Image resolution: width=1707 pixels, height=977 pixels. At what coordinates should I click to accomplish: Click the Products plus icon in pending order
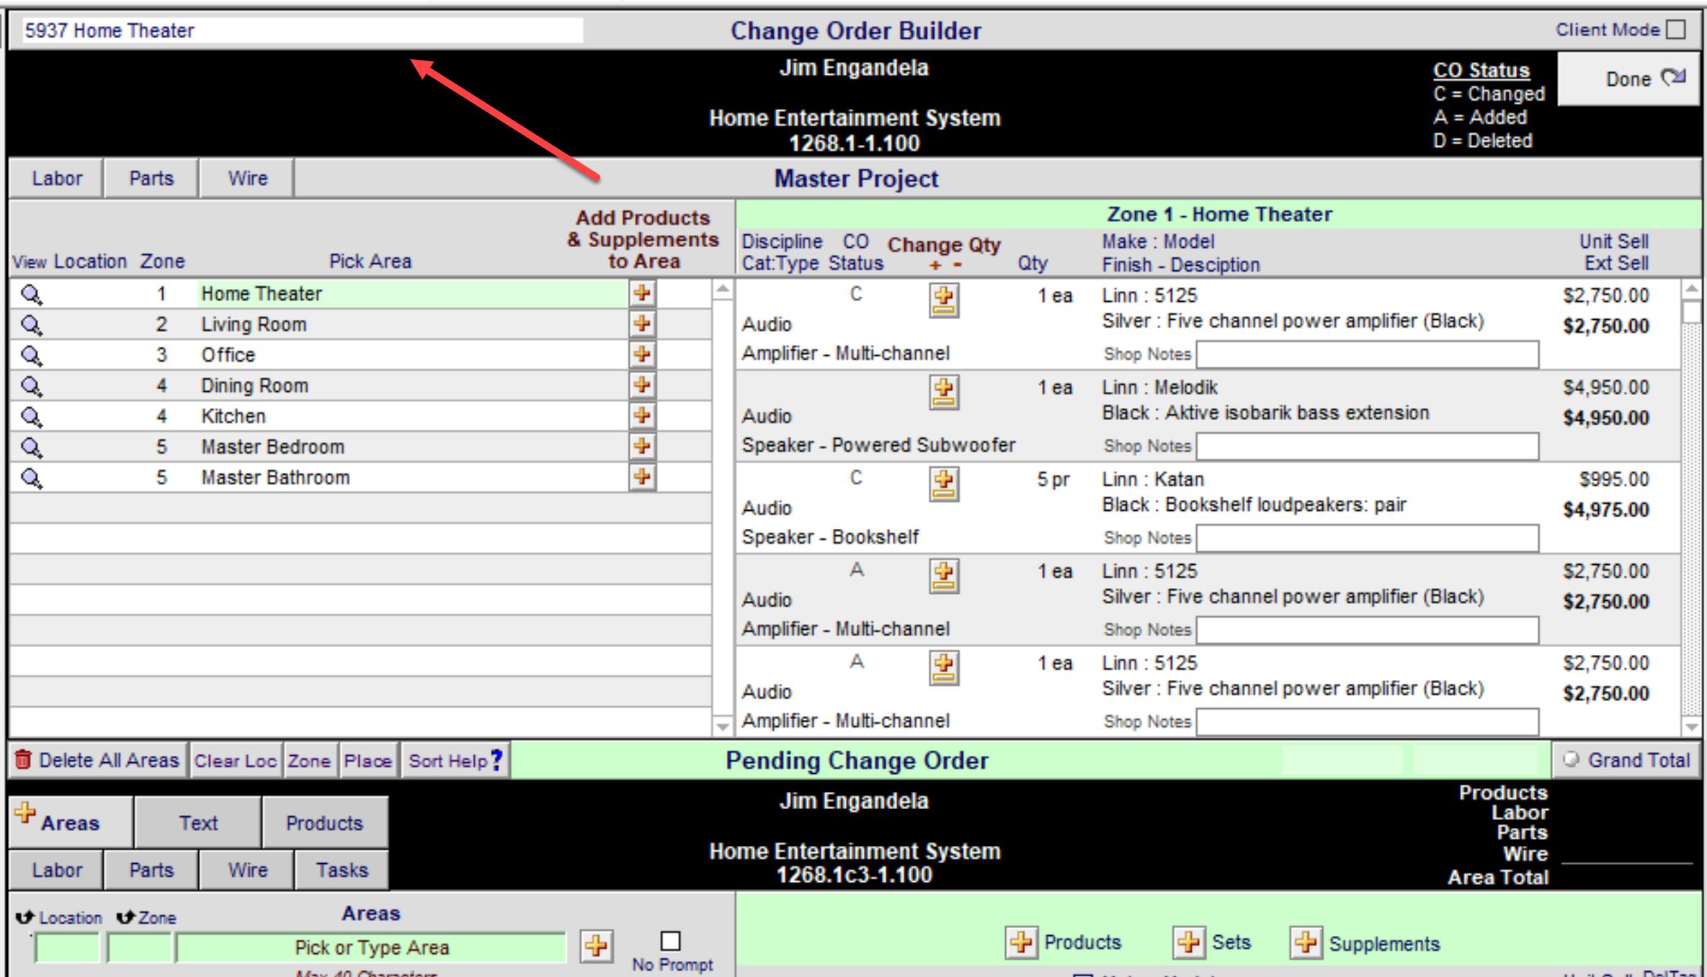click(x=1021, y=942)
